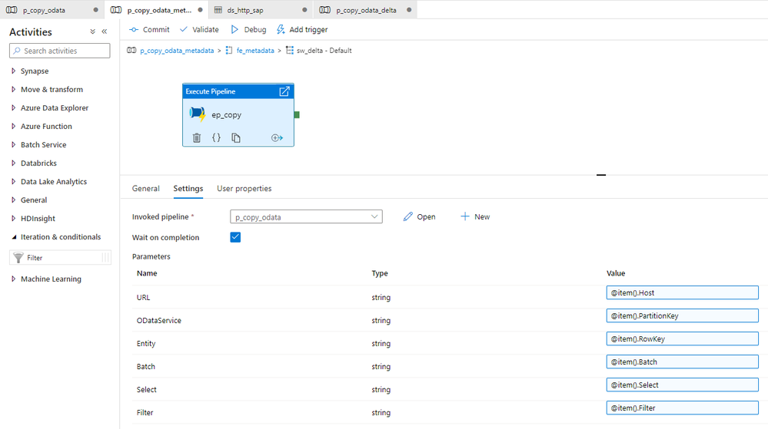Select the Filter activity drag grip
768x429 pixels.
(x=105, y=258)
